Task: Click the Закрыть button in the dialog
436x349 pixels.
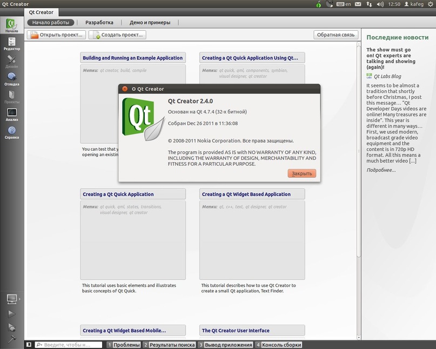Action: click(x=301, y=173)
